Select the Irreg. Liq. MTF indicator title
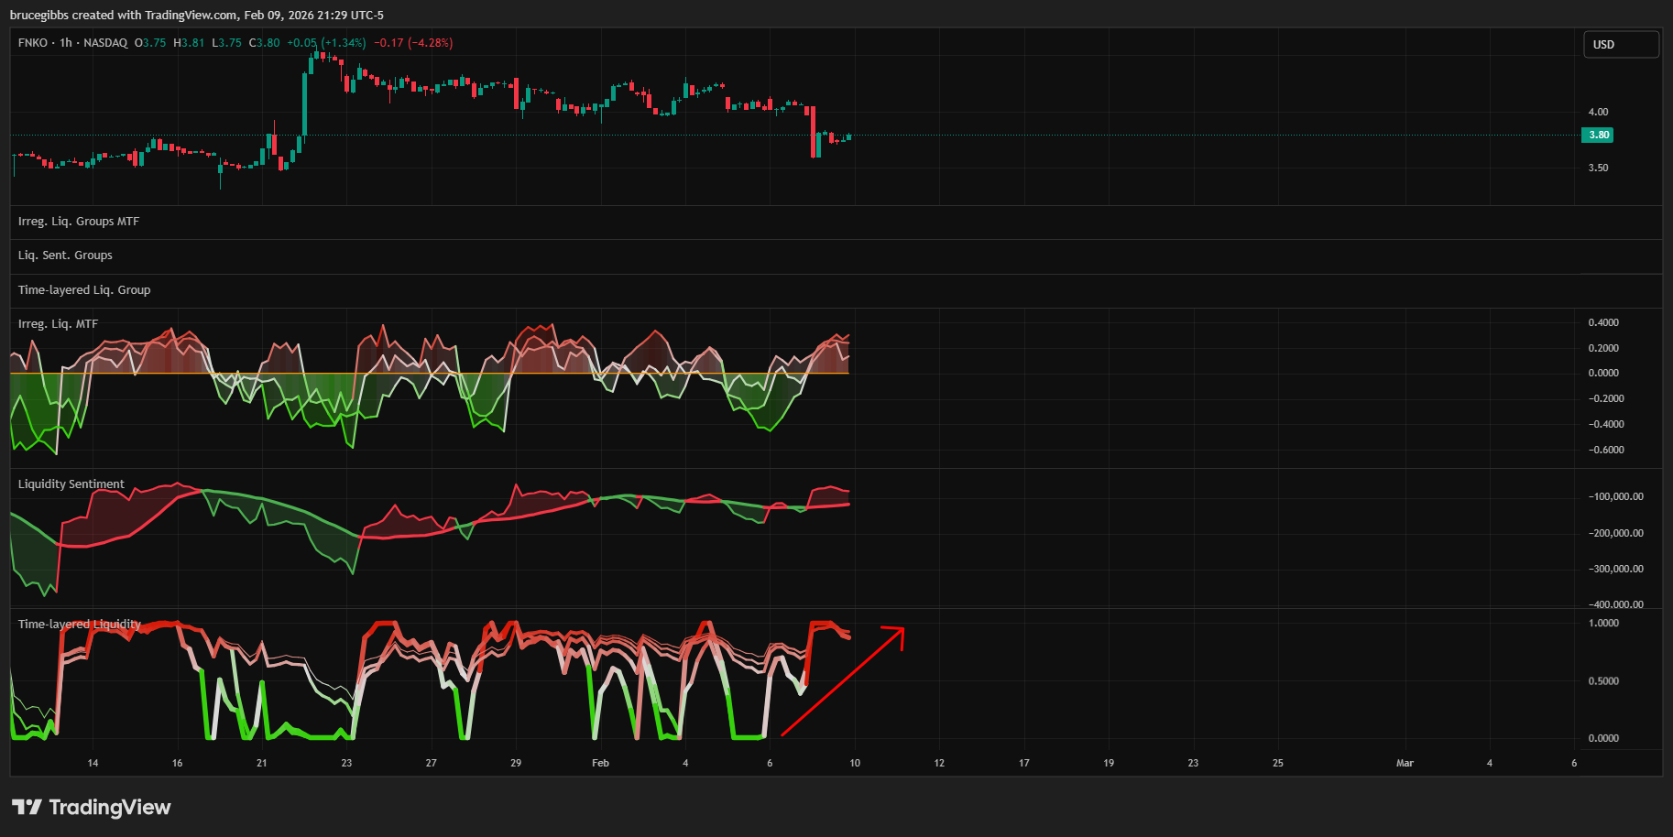The image size is (1673, 837). pyautogui.click(x=58, y=324)
